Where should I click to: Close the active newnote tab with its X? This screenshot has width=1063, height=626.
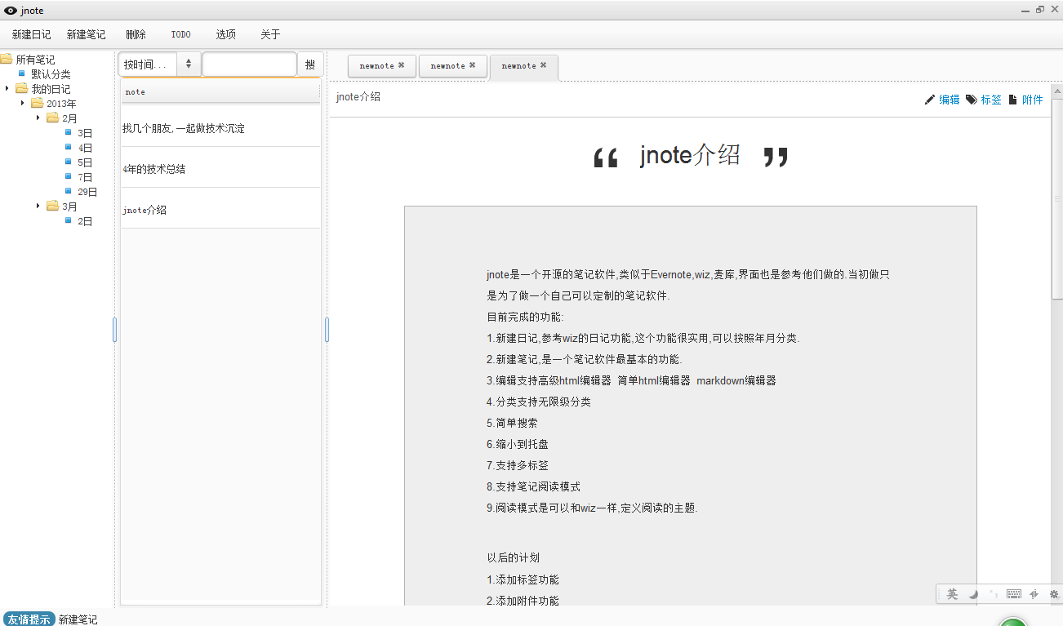[544, 65]
